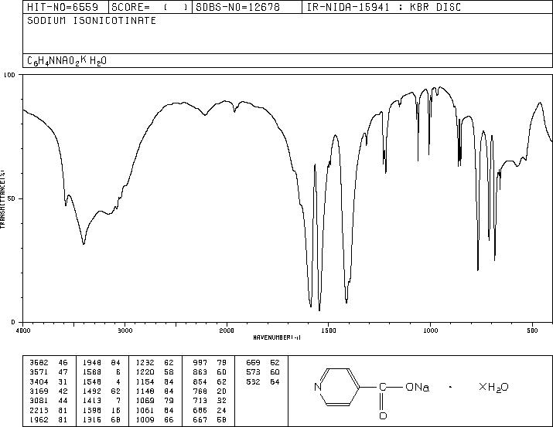Click the ONa group in structure diagram
The width and height of the screenshot is (553, 427).
(417, 387)
